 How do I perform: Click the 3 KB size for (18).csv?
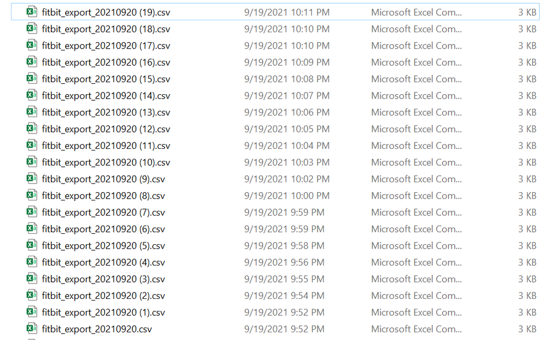tap(527, 30)
